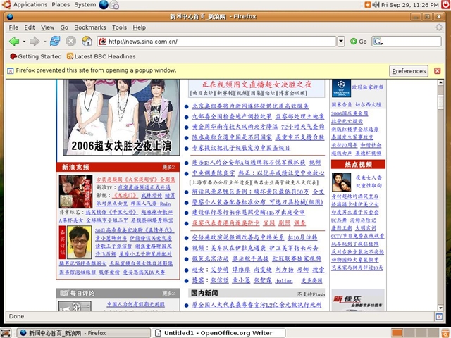The image size is (451, 338).
Task: Click the costume drama thumbnail image
Action: [75, 192]
